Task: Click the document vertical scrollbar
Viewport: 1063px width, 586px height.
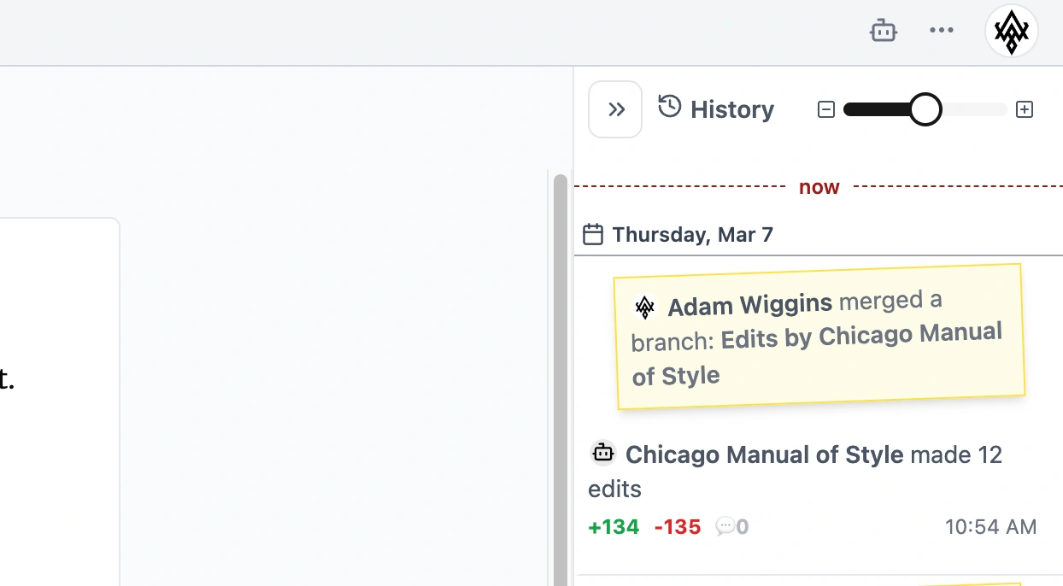Action: click(x=561, y=376)
